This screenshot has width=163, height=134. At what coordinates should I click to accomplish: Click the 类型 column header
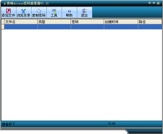[x=54, y=22]
